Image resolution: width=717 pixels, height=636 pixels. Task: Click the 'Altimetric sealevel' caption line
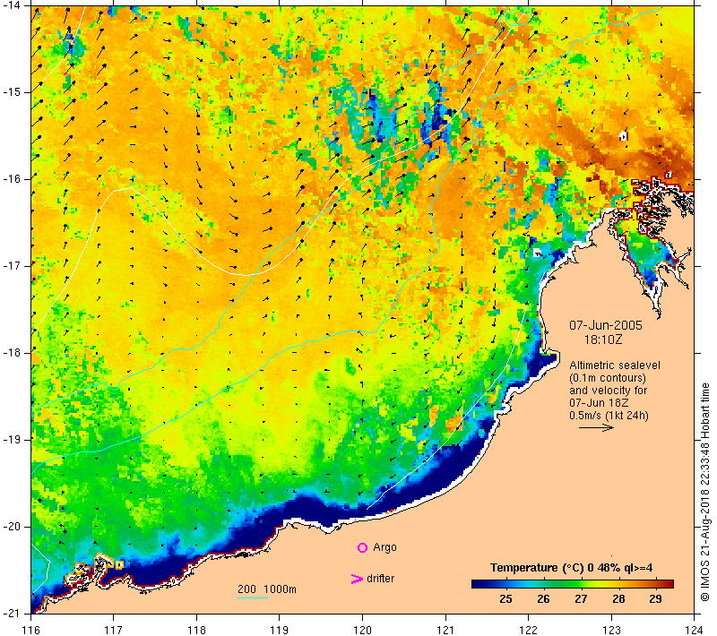tap(615, 365)
